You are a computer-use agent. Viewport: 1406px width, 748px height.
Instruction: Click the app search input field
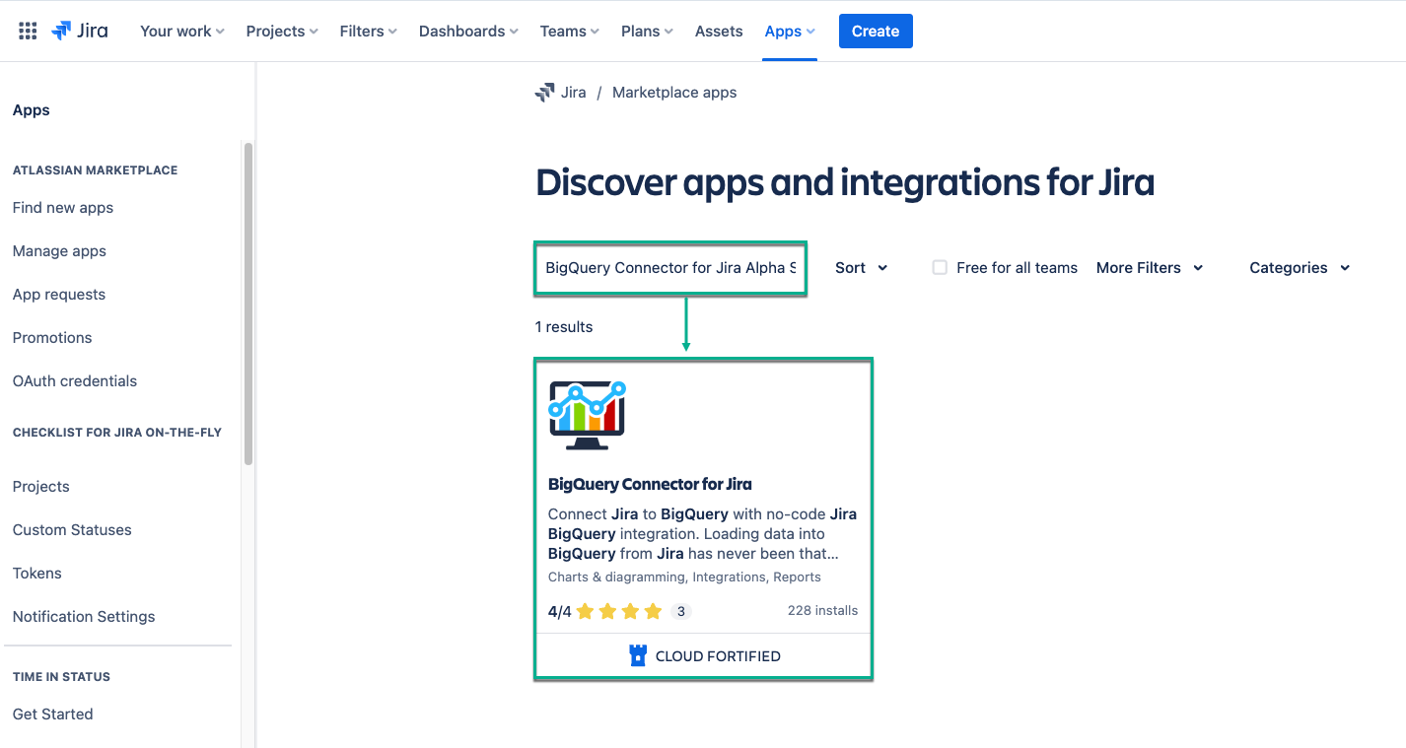pos(669,267)
